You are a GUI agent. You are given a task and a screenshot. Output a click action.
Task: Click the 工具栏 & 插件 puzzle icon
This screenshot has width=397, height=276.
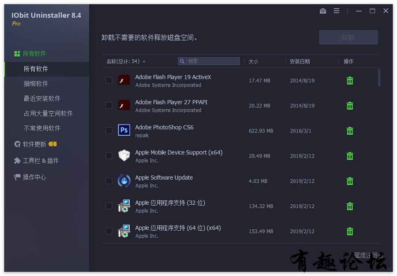point(17,161)
